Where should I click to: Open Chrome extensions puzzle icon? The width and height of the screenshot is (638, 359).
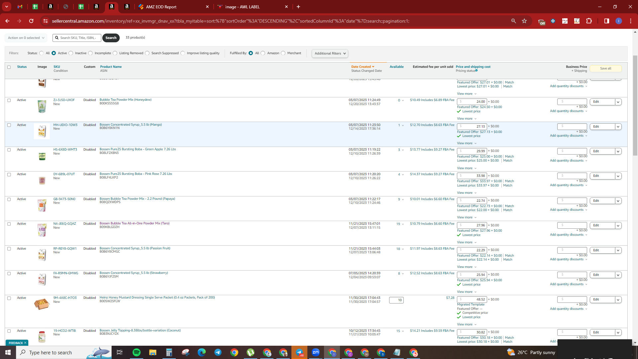(589, 21)
